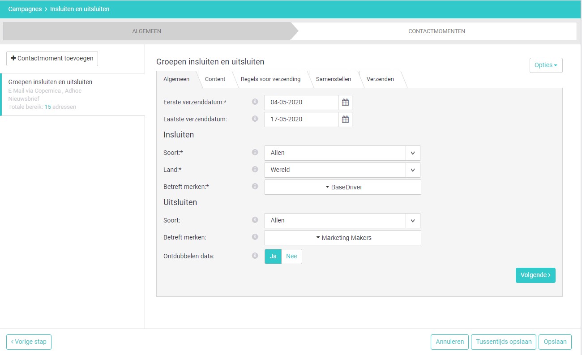This screenshot has width=582, height=355.
Task: Click info icon beside Insluiten Soort
Action: tap(255, 152)
